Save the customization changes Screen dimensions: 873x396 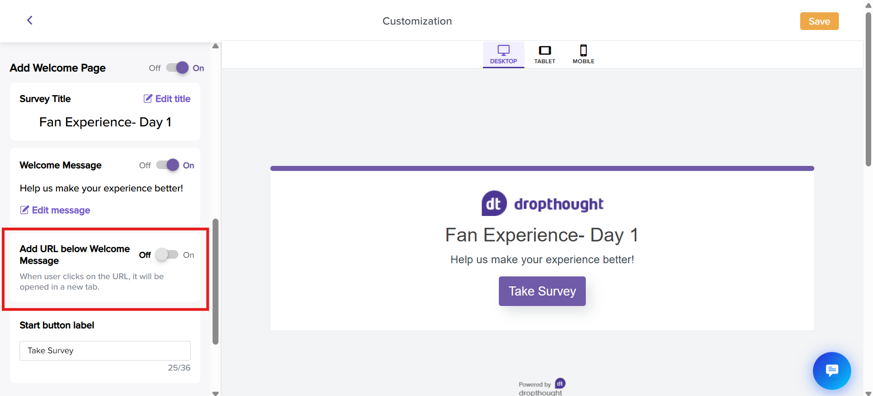click(x=819, y=21)
